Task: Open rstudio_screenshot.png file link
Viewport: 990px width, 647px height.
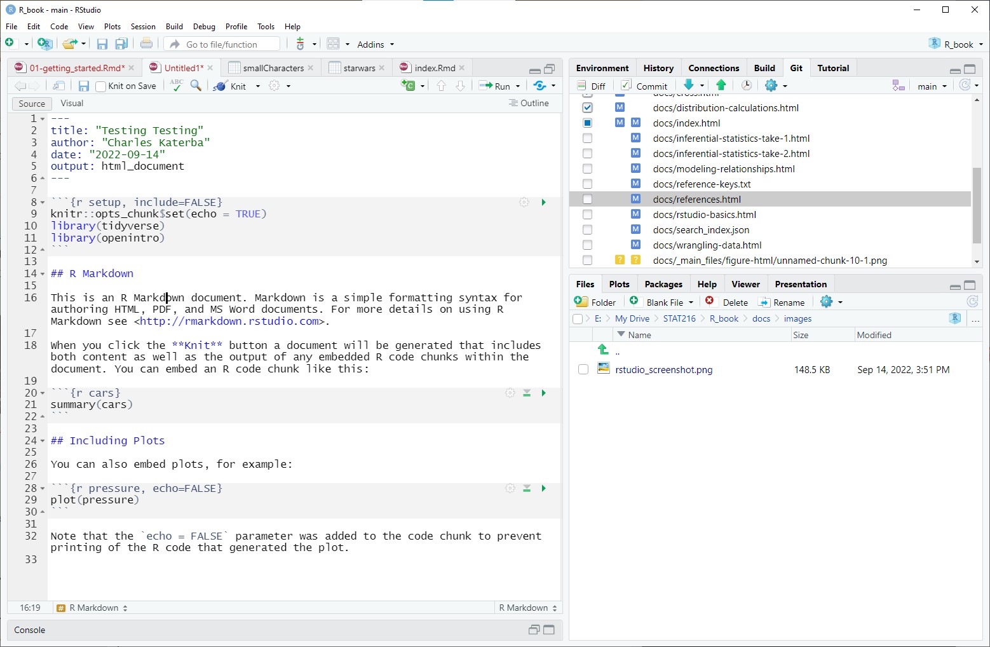Action: click(x=664, y=370)
